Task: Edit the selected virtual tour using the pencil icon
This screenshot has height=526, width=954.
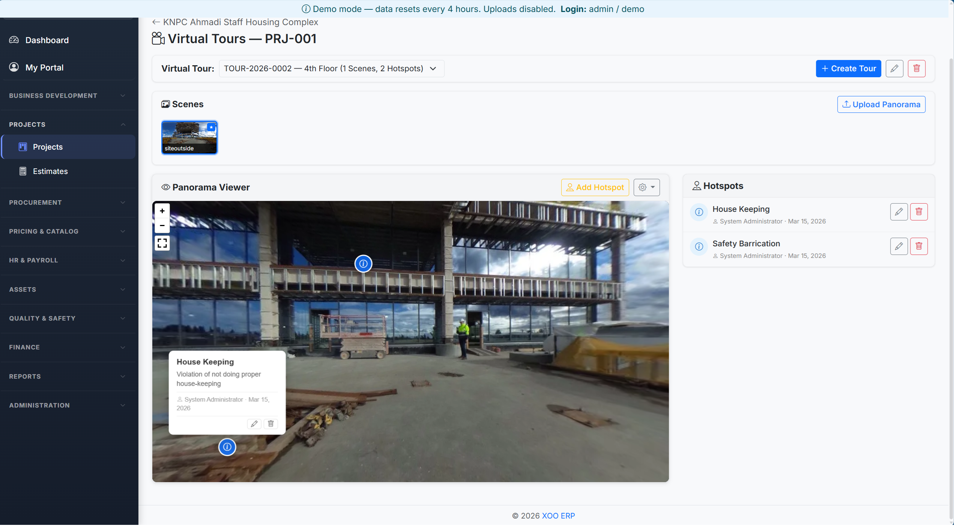Action: pyautogui.click(x=894, y=68)
